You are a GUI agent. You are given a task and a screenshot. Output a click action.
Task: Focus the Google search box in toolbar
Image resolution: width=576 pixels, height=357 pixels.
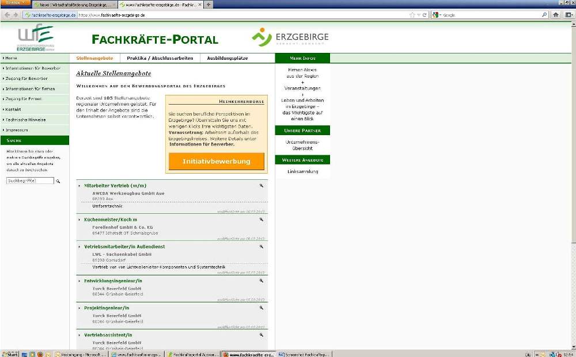491,15
